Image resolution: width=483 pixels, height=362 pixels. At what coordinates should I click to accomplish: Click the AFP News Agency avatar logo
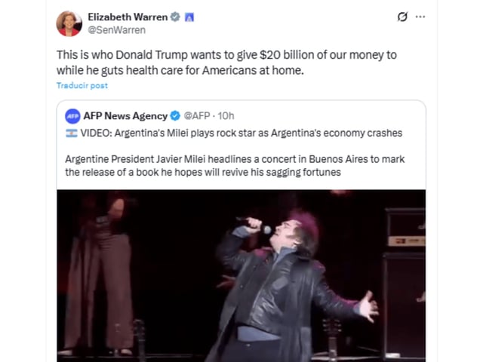(72, 116)
